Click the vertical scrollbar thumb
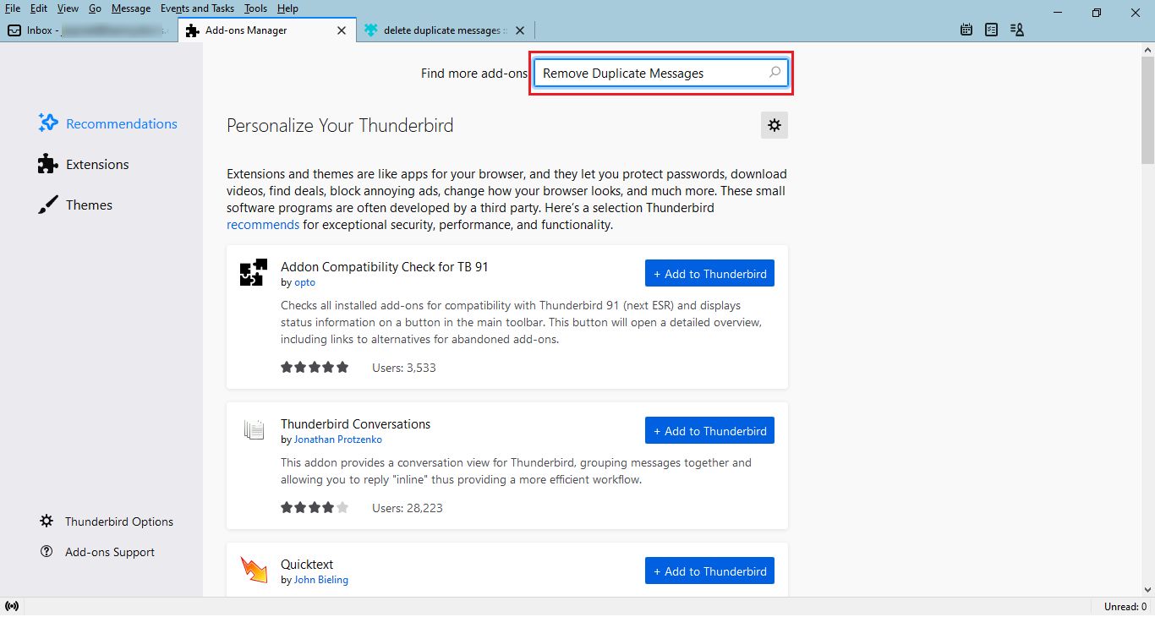This screenshot has height=617, width=1155. [1147, 110]
